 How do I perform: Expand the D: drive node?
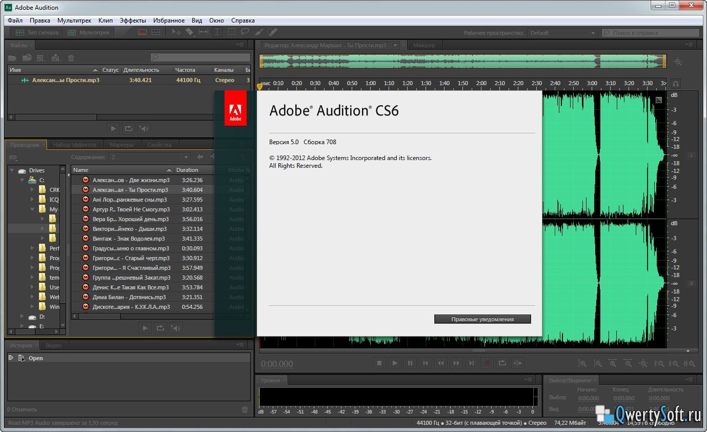(x=22, y=317)
